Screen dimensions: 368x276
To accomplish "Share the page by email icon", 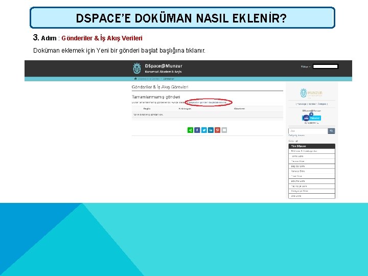I will click(224, 130).
